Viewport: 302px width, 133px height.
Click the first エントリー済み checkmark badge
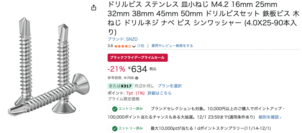click(x=127, y=109)
